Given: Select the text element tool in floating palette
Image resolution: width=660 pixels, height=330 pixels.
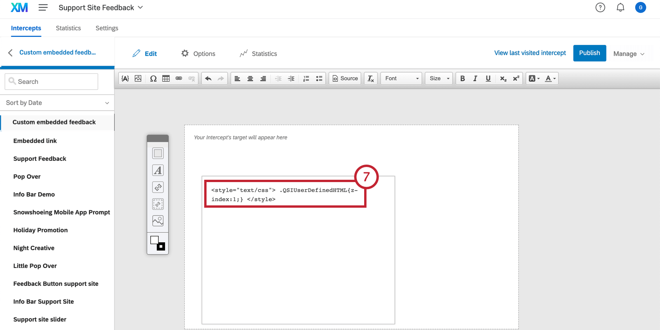Looking at the screenshot, I should click(x=158, y=170).
